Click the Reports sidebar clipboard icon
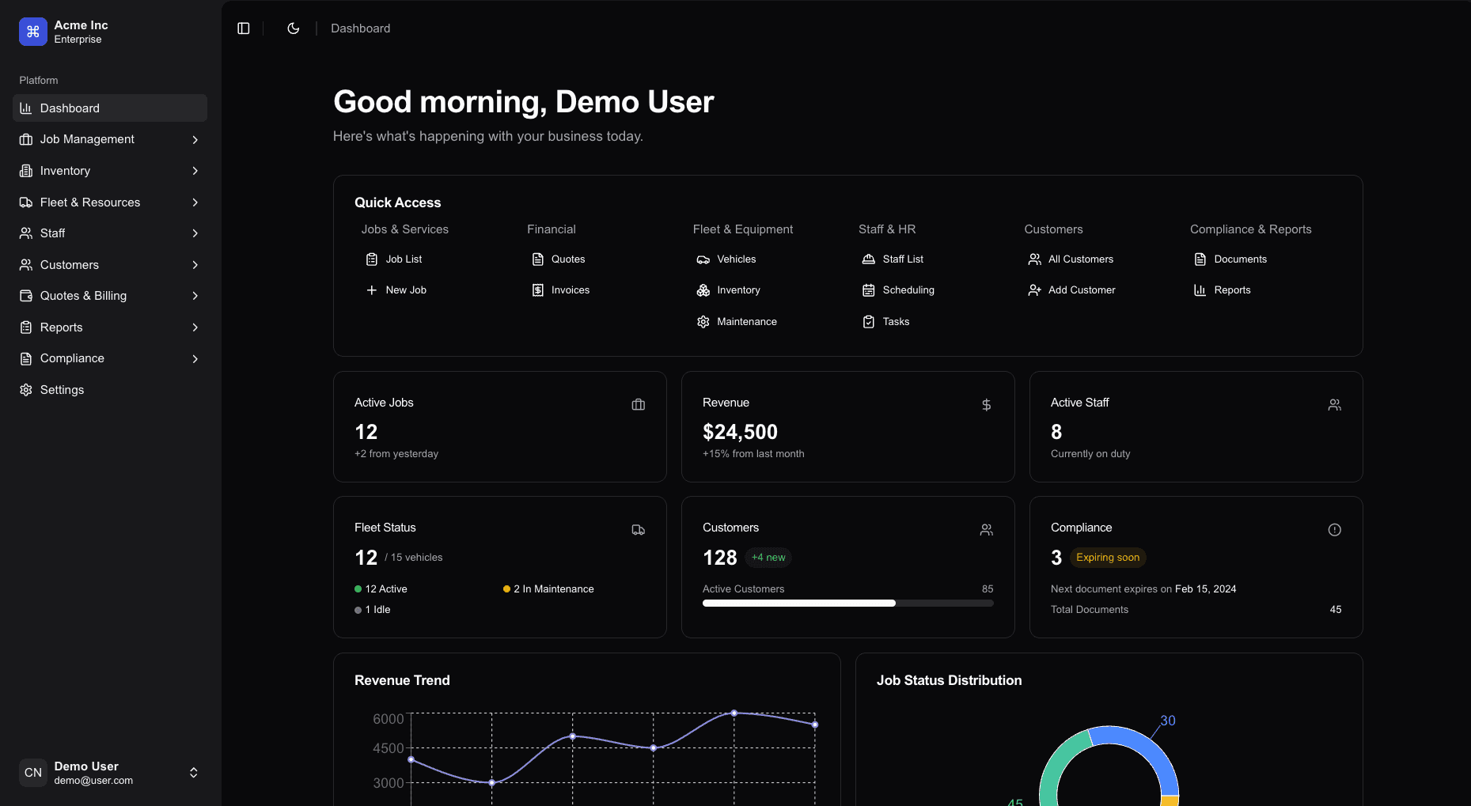 [x=26, y=327]
